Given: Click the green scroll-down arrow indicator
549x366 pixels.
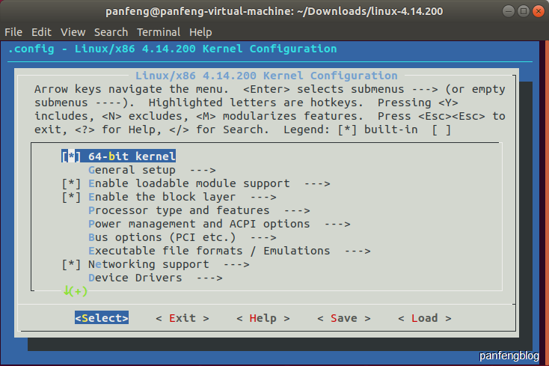Looking at the screenshot, I should click(75, 290).
